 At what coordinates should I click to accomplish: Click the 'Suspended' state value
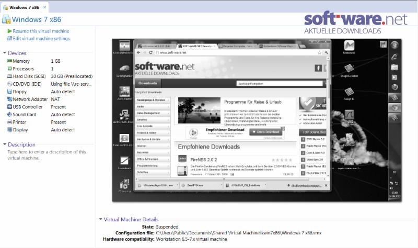pyautogui.click(x=167, y=227)
